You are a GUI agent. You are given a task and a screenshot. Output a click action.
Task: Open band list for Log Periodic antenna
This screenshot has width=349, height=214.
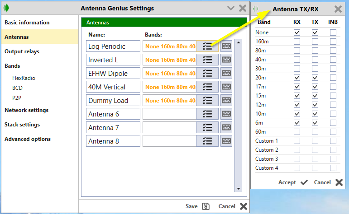[x=207, y=46]
